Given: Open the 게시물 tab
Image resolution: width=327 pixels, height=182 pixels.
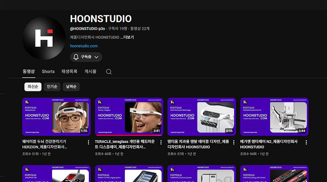Looking at the screenshot, I should 90,71.
